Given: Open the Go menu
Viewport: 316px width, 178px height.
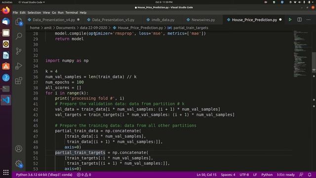Looking at the screenshot, I should [x=54, y=12].
